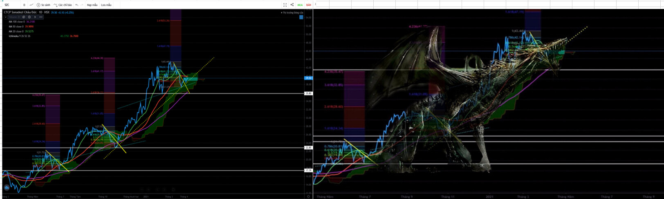Share the chart via share icon

pyautogui.click(x=292, y=5)
